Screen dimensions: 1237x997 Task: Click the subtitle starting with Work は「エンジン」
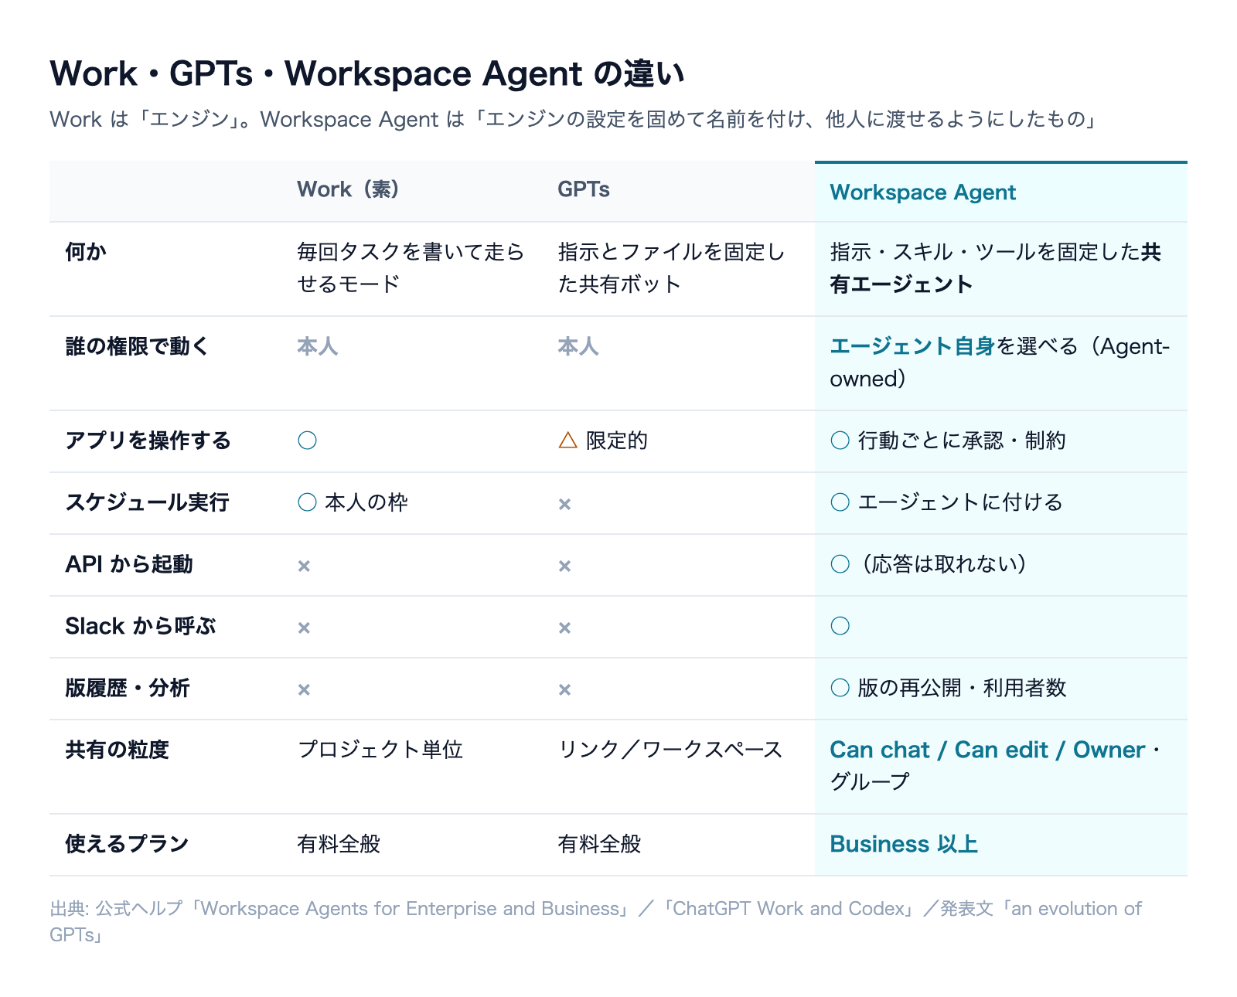coord(573,119)
